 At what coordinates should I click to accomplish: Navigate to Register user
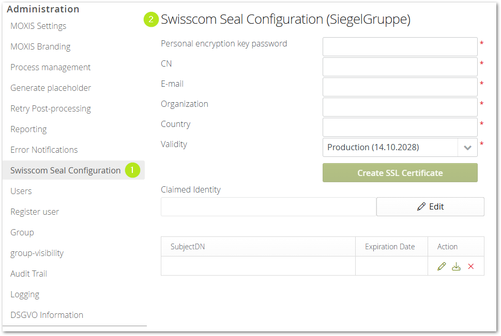[35, 212]
